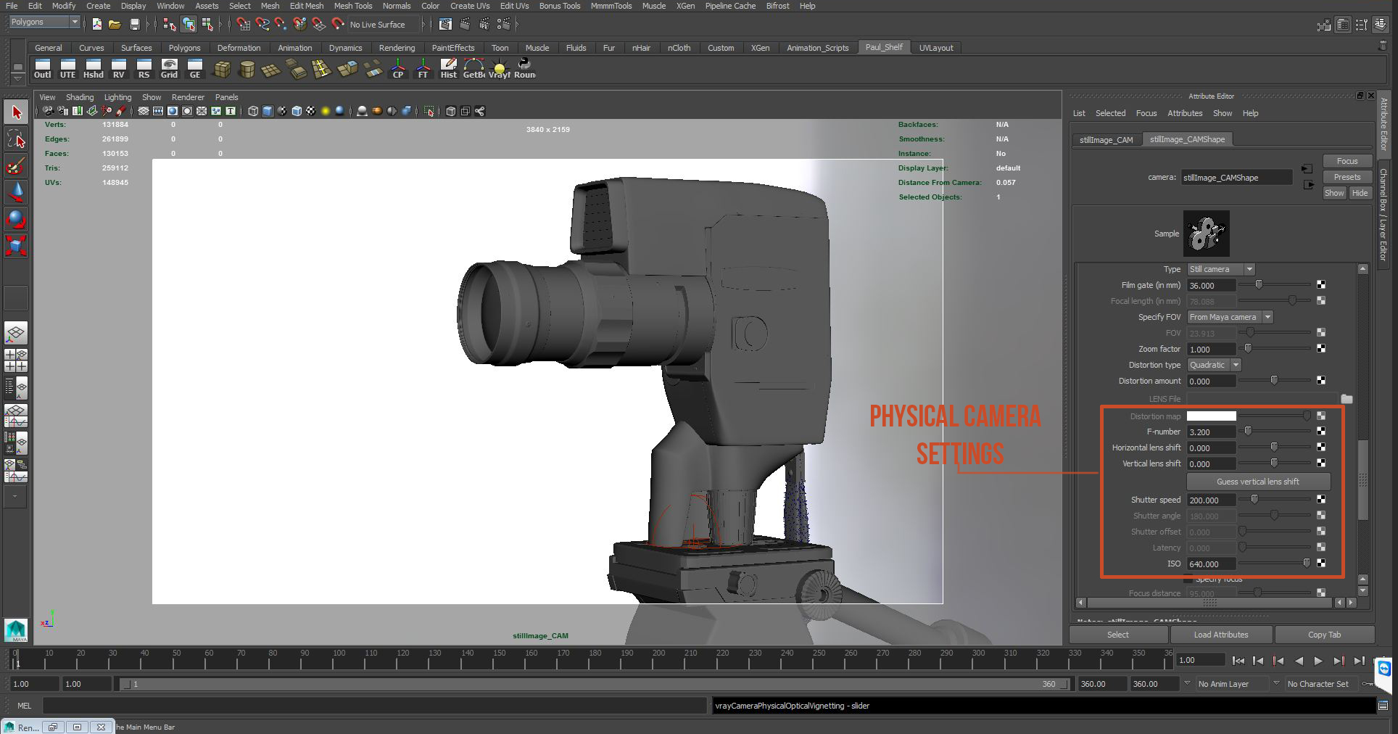
Task: Activate the Paint Selection tool
Action: 16,166
